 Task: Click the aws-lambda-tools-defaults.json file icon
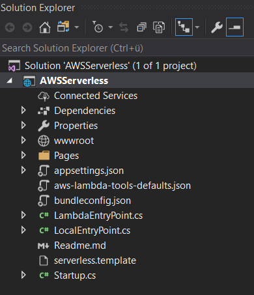point(44,186)
